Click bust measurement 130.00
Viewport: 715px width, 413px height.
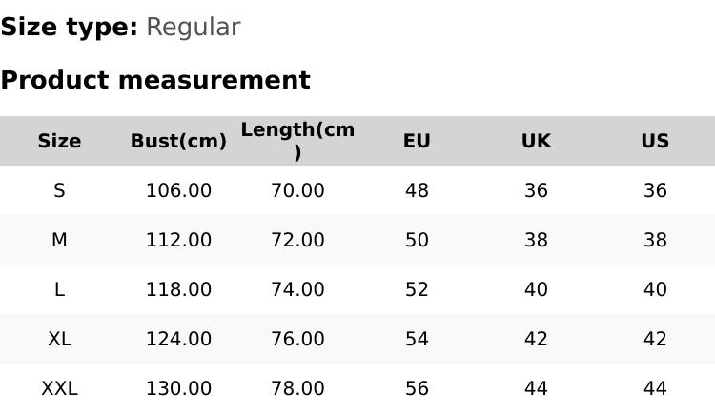(178, 388)
